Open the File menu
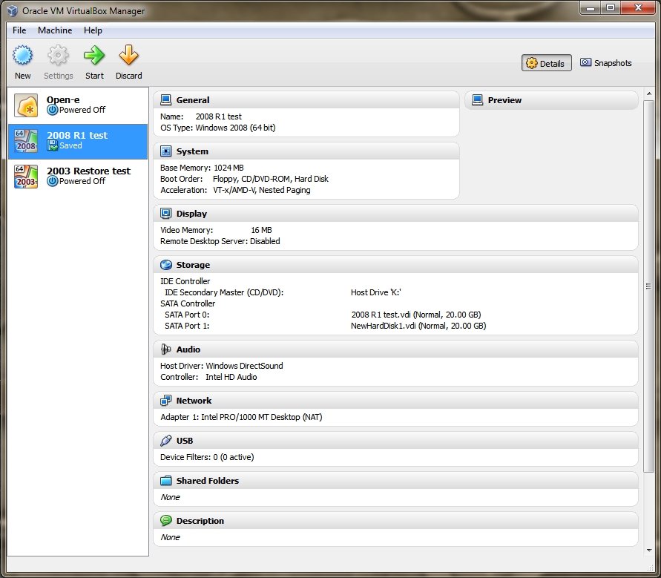The height and width of the screenshot is (578, 661). (19, 30)
